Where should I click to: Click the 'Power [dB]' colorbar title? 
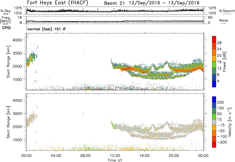click(x=224, y=62)
